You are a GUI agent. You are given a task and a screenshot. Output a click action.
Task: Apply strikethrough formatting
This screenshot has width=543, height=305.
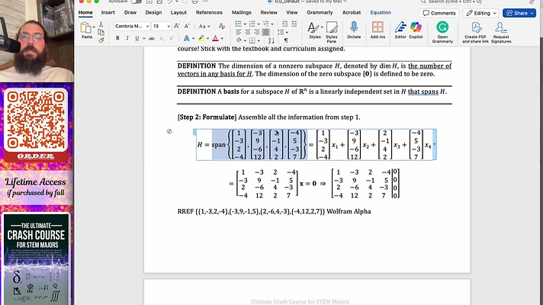151,38
